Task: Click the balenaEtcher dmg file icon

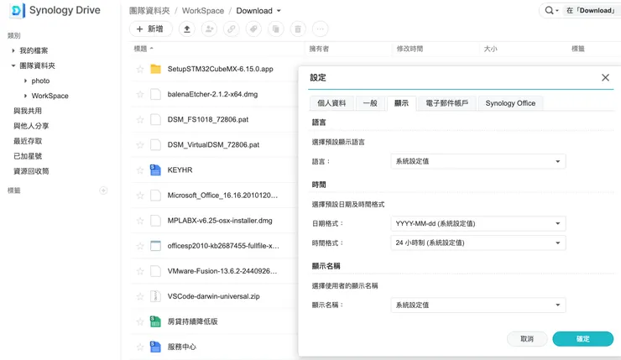Action: (155, 94)
